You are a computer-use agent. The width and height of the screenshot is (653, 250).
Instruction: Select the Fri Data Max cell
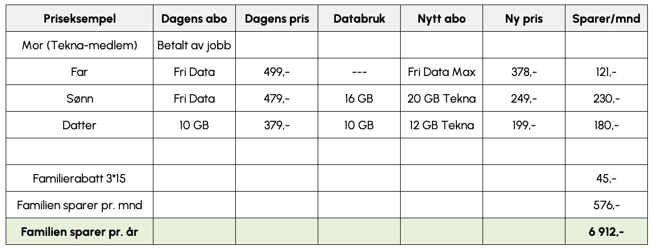(442, 72)
